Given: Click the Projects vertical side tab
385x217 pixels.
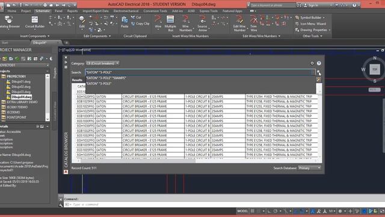Looking at the screenshot, I should [55, 73].
